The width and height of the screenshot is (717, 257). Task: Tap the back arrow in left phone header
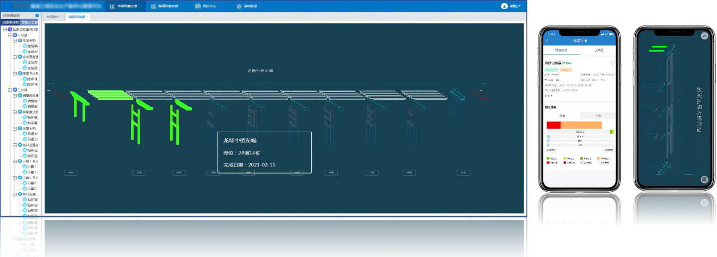coord(548,41)
